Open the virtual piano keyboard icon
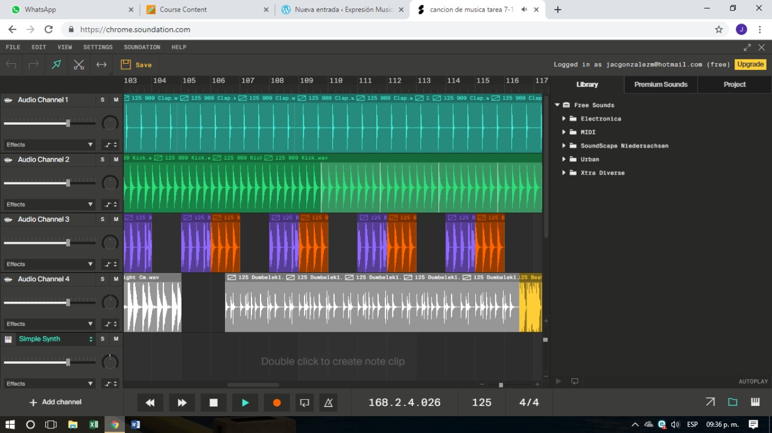 tap(755, 402)
